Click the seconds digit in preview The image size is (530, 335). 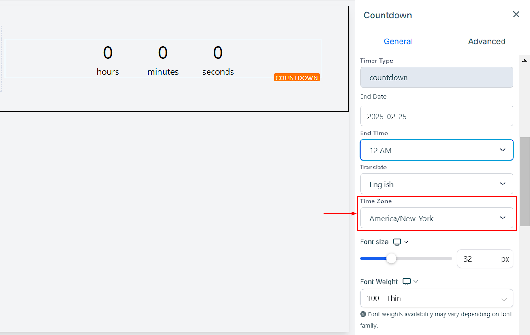pyautogui.click(x=218, y=53)
